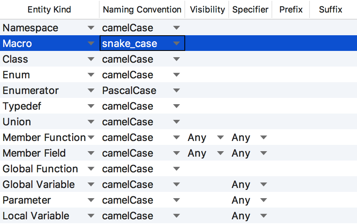Click the Suffix column header

coord(330,9)
